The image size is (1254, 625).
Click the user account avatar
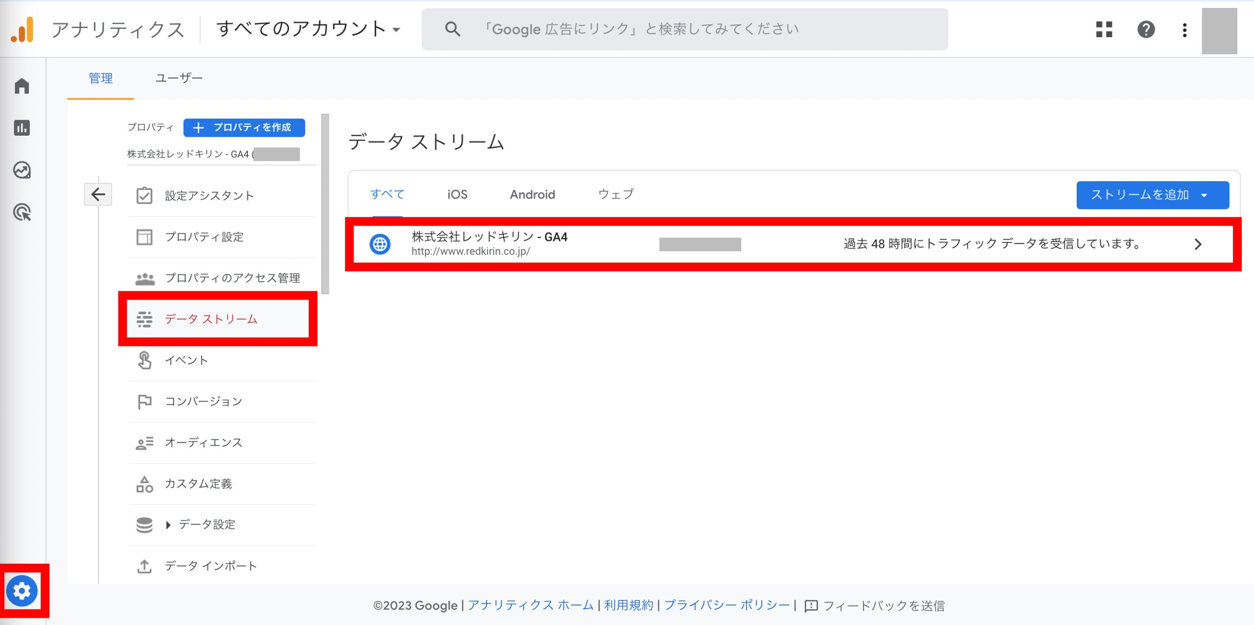pos(1219,31)
